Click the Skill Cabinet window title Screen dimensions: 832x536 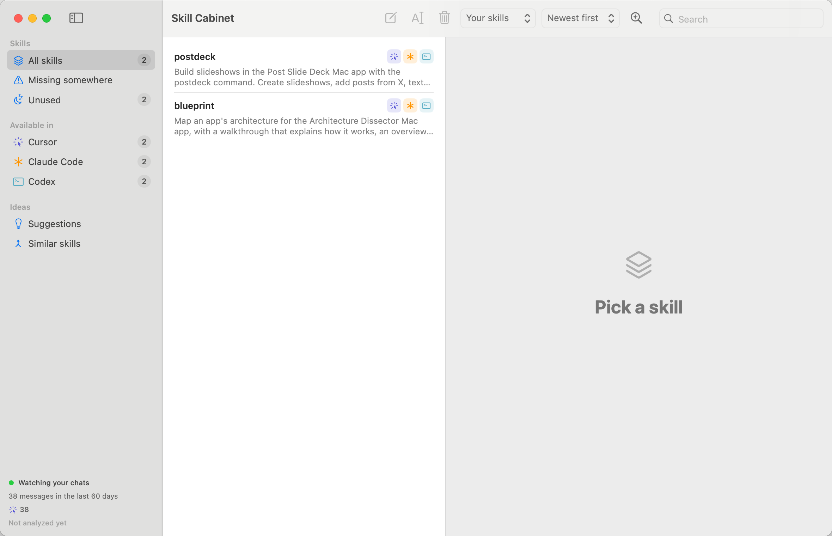pyautogui.click(x=203, y=18)
